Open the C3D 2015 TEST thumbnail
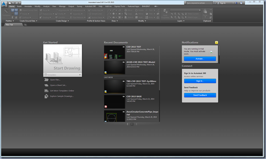The image size is (266, 159). click(x=115, y=52)
